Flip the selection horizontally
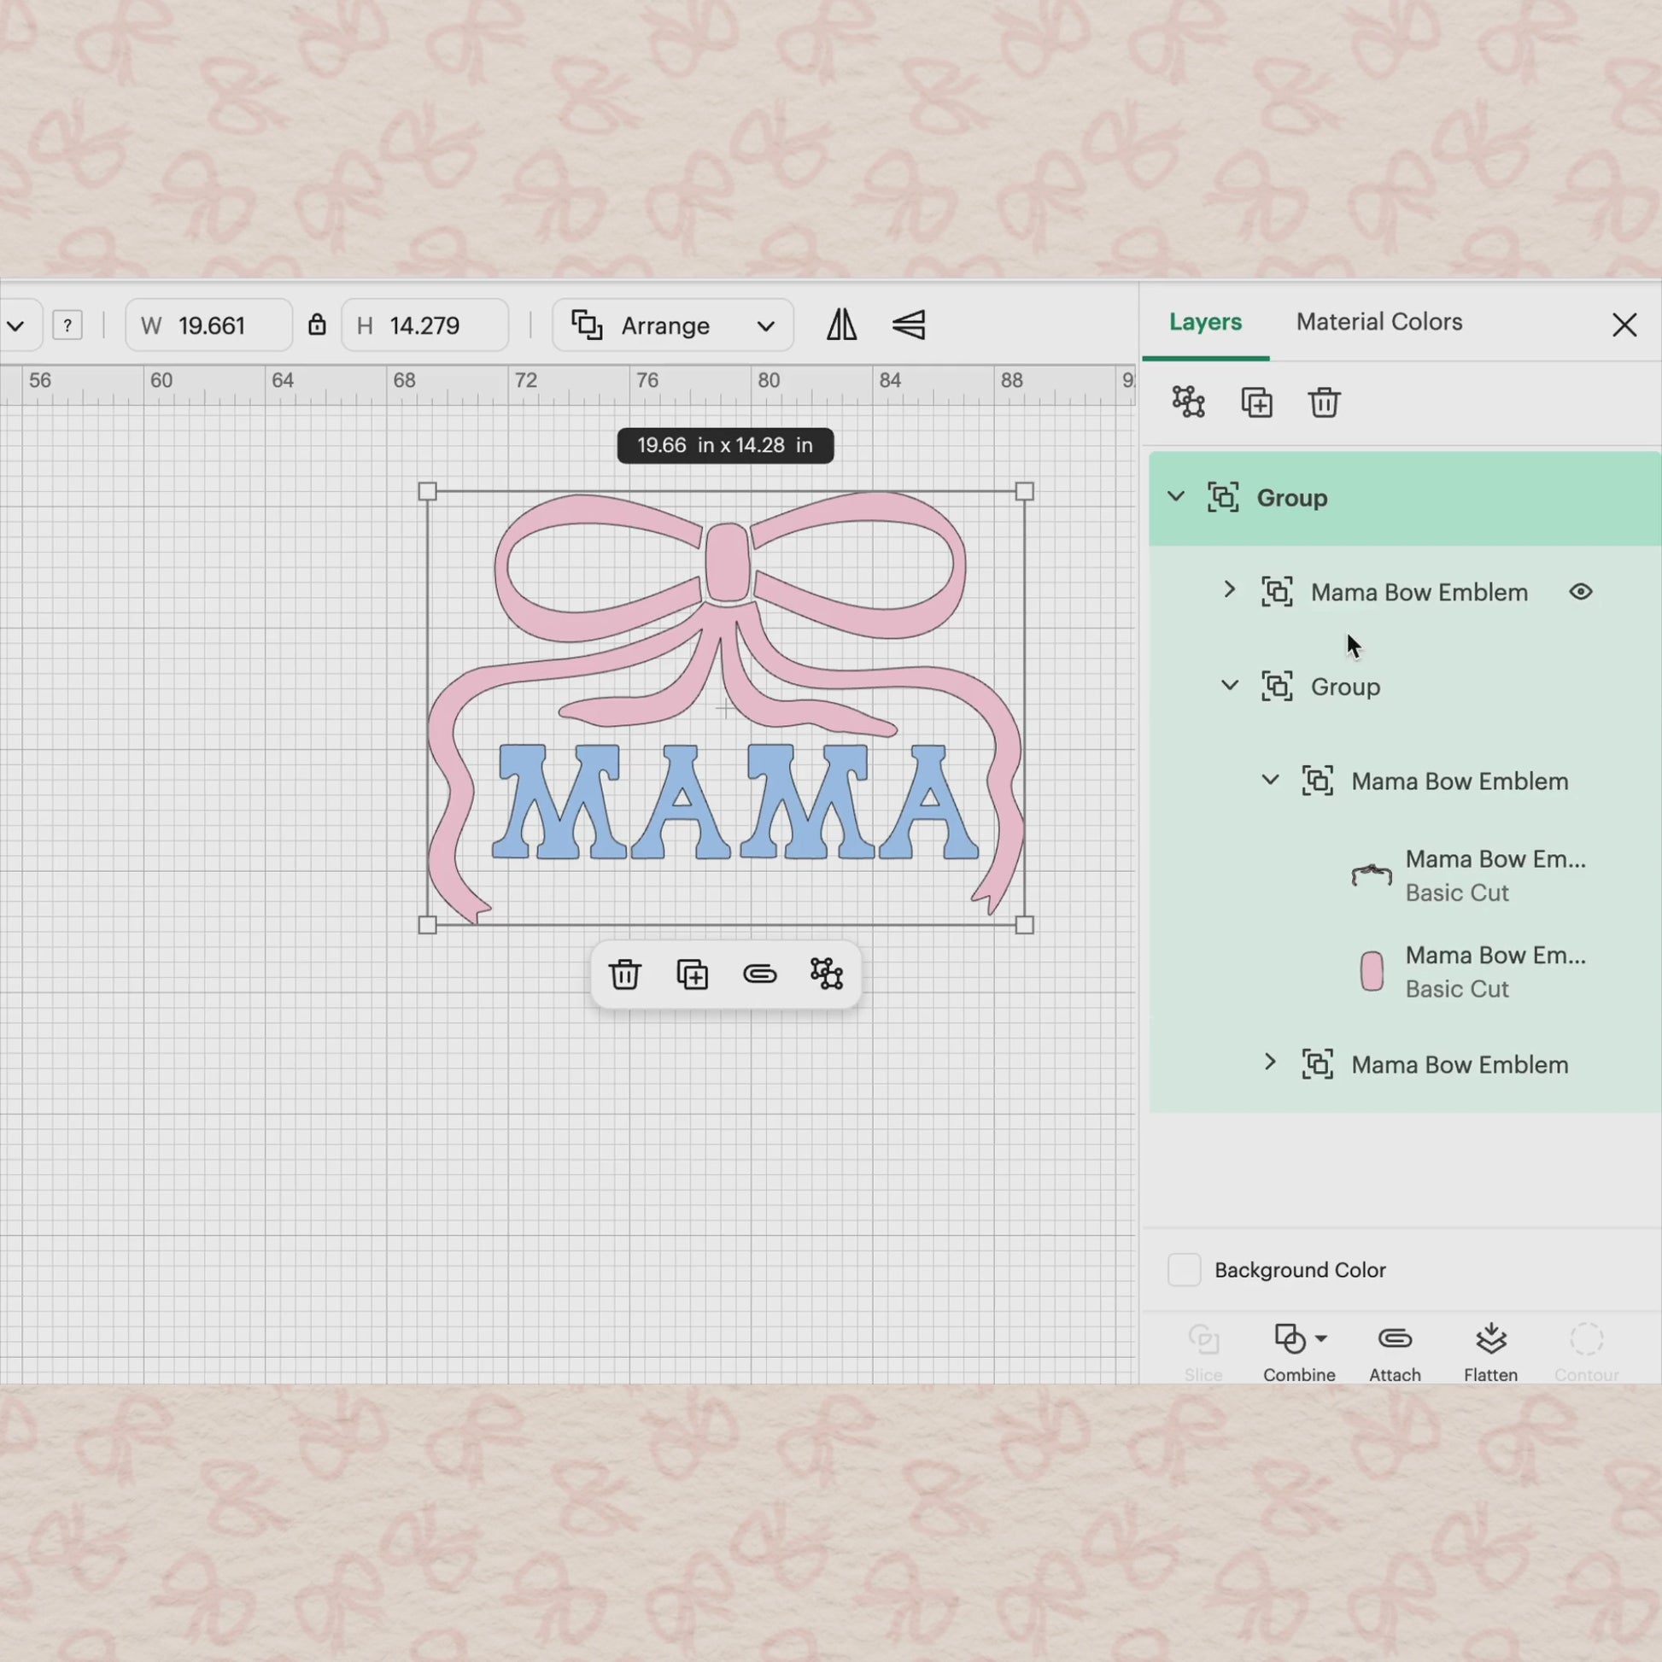Viewport: 1662px width, 1662px height. click(841, 325)
